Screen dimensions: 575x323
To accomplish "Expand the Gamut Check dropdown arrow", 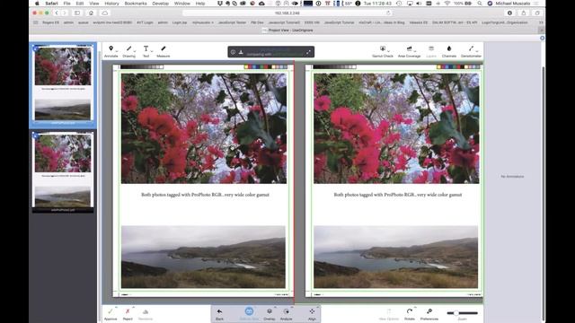I will [x=388, y=51].
